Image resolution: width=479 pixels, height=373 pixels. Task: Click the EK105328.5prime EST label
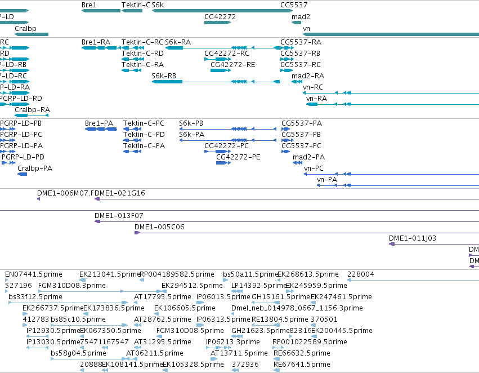[194, 365]
